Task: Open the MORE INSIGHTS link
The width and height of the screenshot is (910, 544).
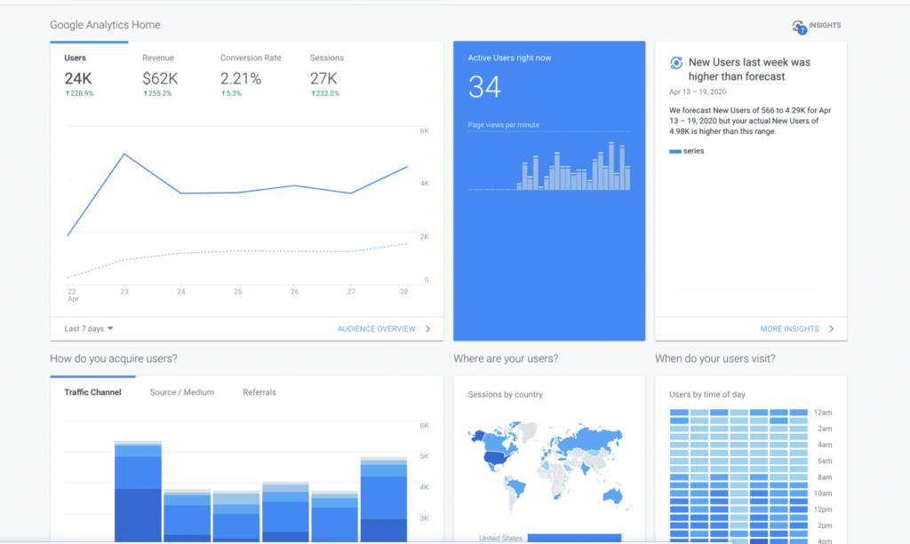Action: (x=789, y=329)
